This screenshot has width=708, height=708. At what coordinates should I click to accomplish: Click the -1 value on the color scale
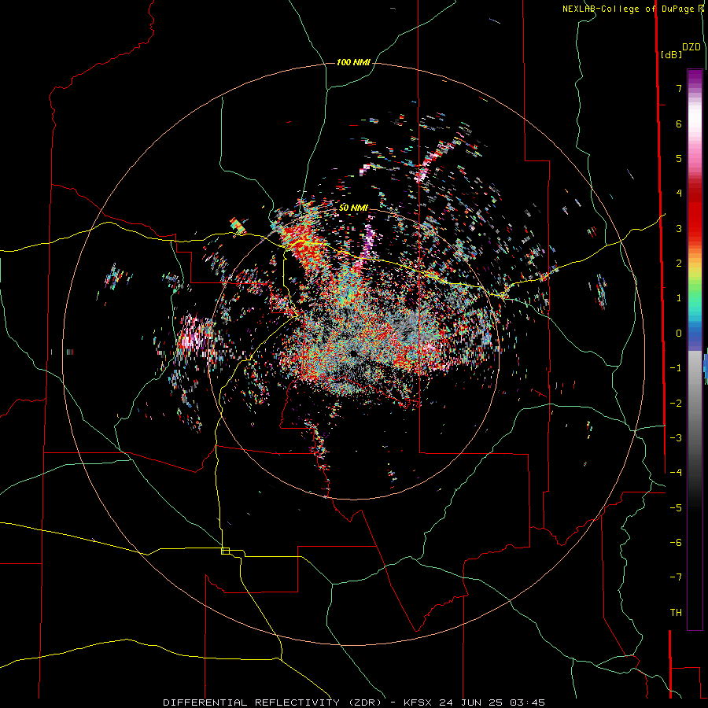click(676, 368)
